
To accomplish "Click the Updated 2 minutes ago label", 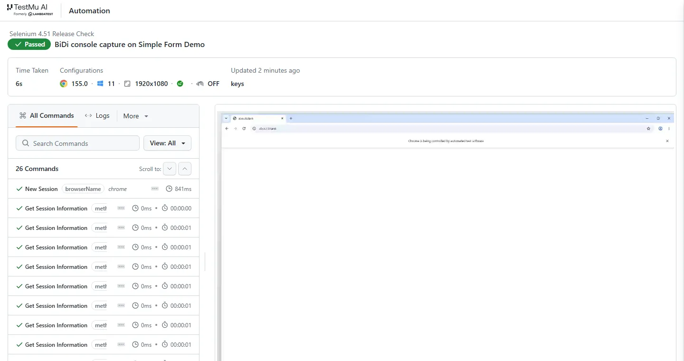I will (x=266, y=70).
